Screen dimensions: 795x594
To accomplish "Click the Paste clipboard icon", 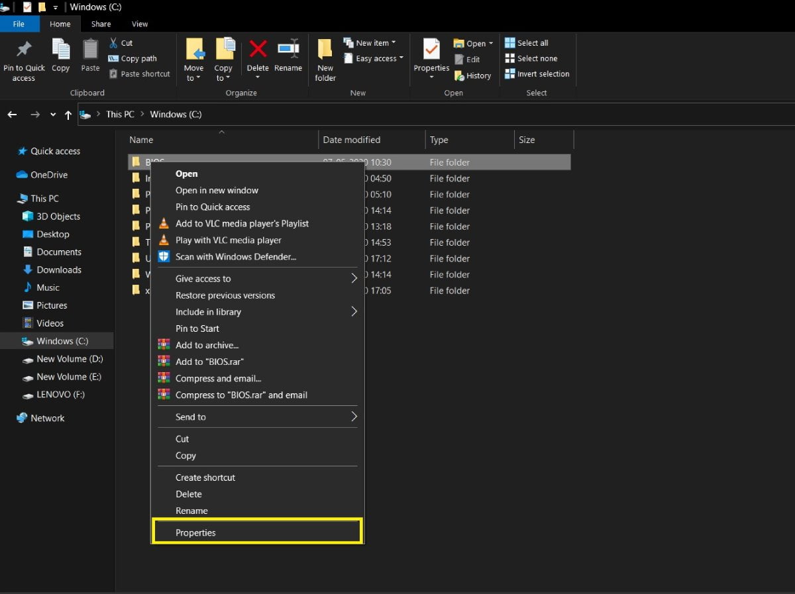I will [90, 50].
